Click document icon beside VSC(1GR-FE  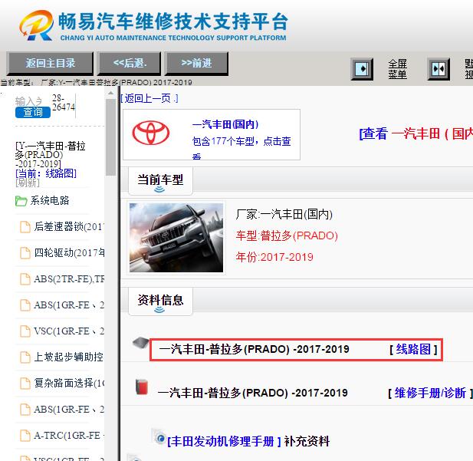(x=25, y=331)
